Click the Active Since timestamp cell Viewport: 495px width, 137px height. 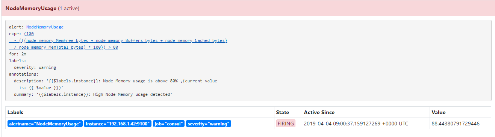tap(356, 124)
